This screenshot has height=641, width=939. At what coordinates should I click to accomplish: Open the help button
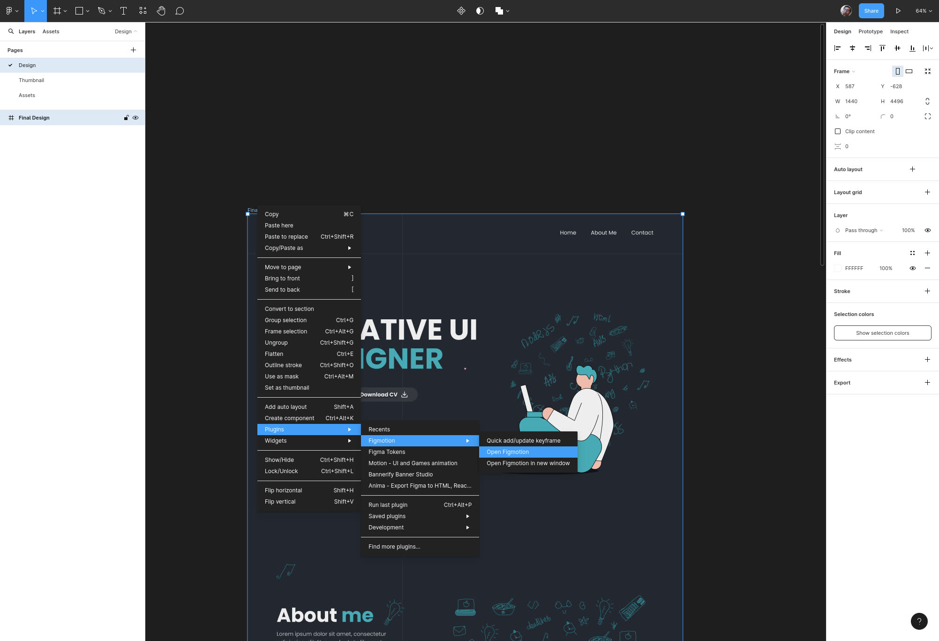(919, 621)
